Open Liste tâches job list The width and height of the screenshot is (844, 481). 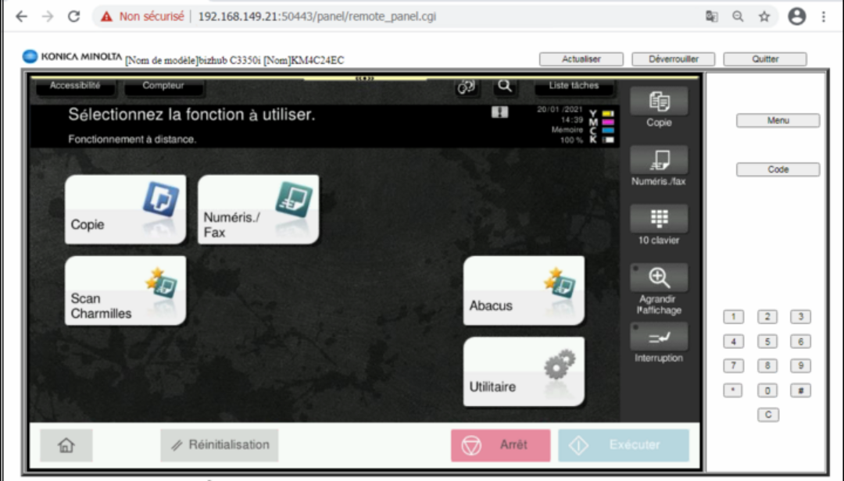573,87
